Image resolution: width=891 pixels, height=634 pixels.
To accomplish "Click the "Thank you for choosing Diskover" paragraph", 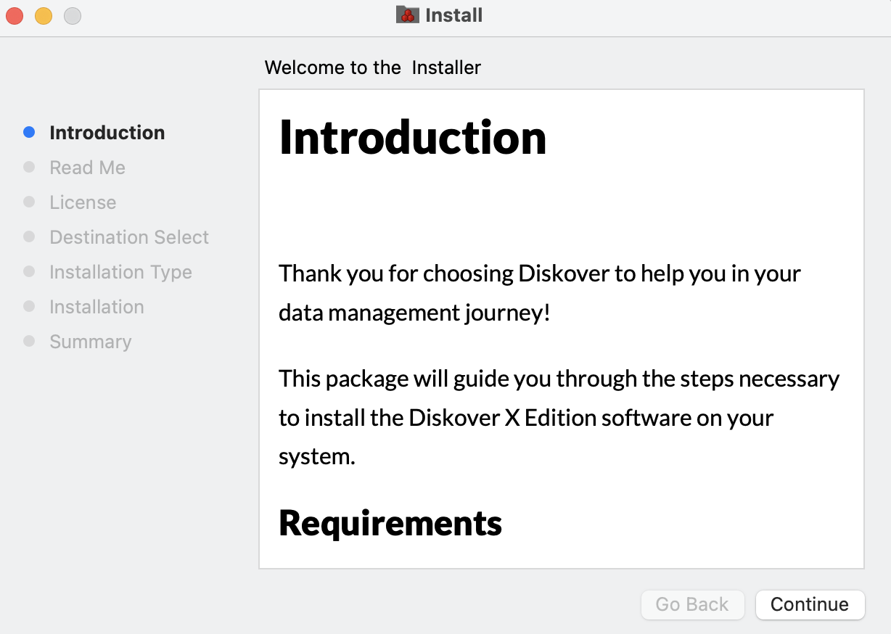I will coord(539,293).
